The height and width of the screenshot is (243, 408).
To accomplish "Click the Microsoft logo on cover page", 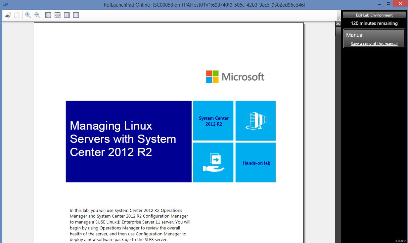I will click(235, 77).
